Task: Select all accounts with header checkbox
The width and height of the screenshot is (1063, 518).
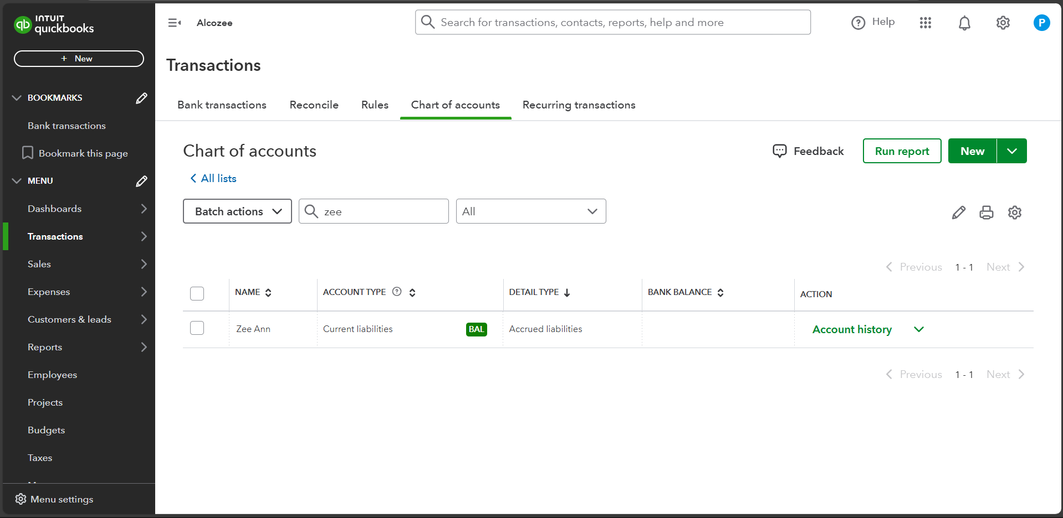Action: [x=197, y=293]
